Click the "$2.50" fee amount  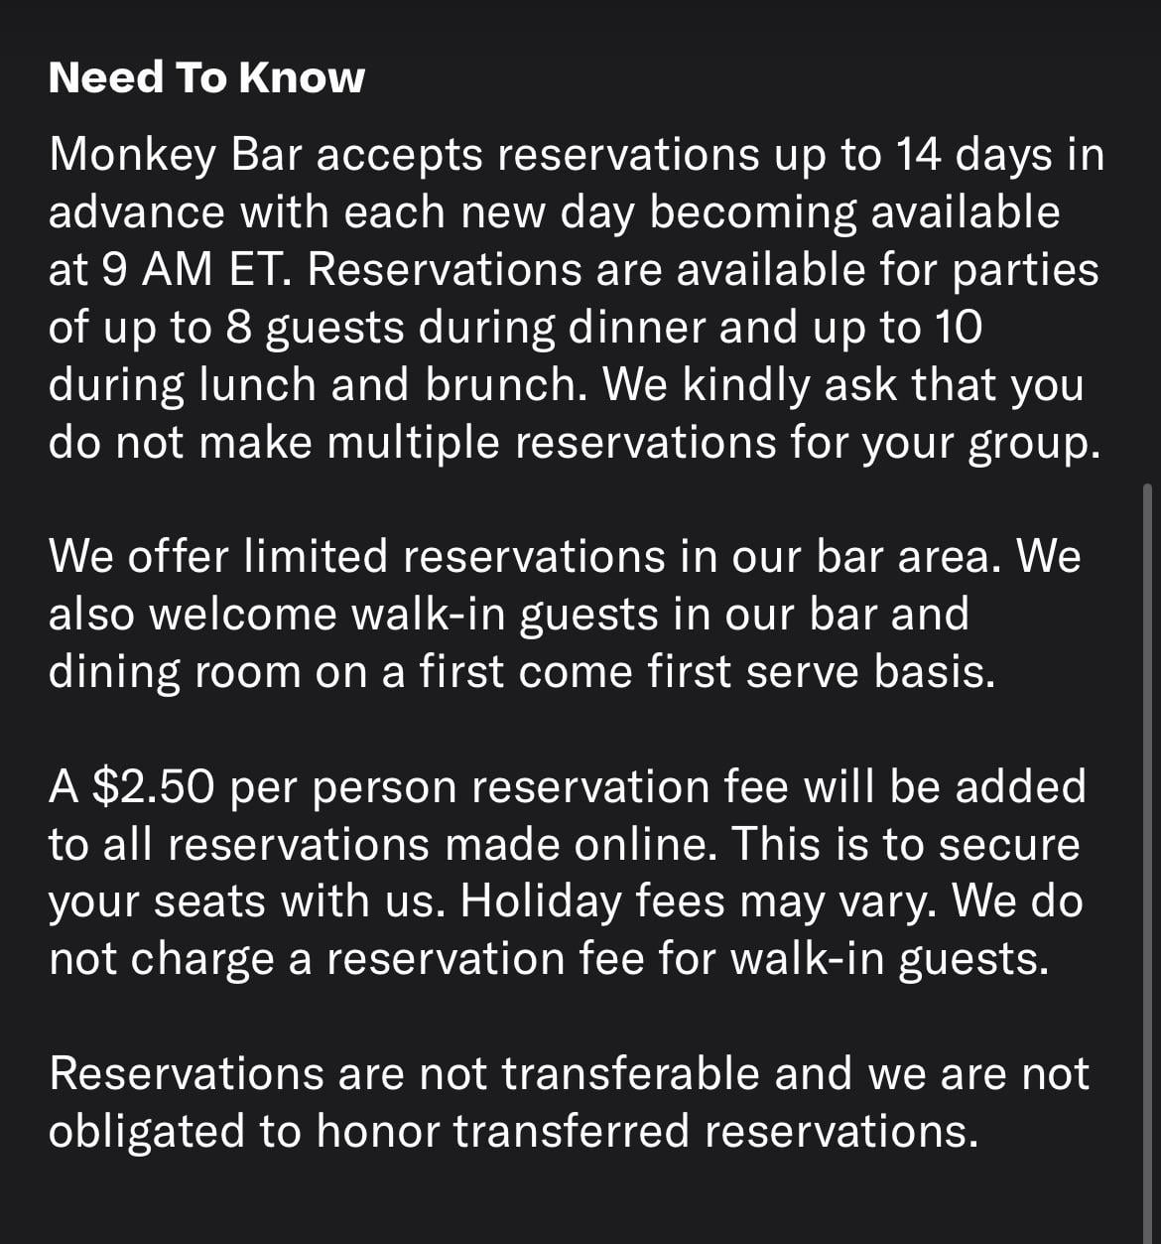153,787
